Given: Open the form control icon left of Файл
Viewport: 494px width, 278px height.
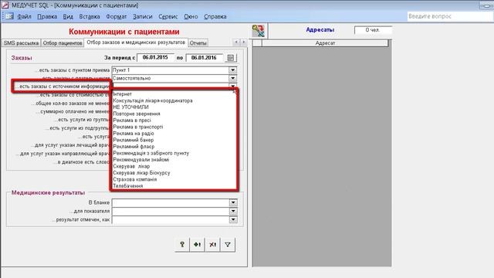Looking at the screenshot, I should (x=8, y=16).
